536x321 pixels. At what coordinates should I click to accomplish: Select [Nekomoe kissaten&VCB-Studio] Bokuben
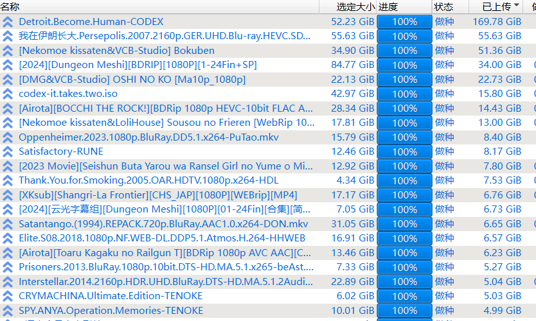click(116, 51)
